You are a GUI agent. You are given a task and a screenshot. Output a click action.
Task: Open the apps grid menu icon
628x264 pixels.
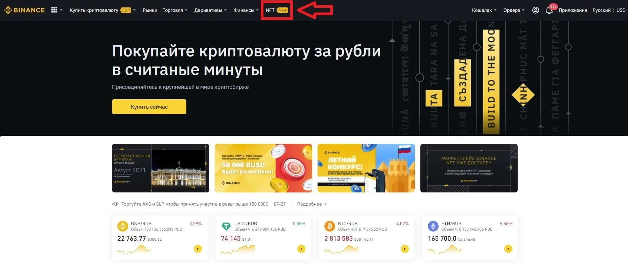click(54, 10)
